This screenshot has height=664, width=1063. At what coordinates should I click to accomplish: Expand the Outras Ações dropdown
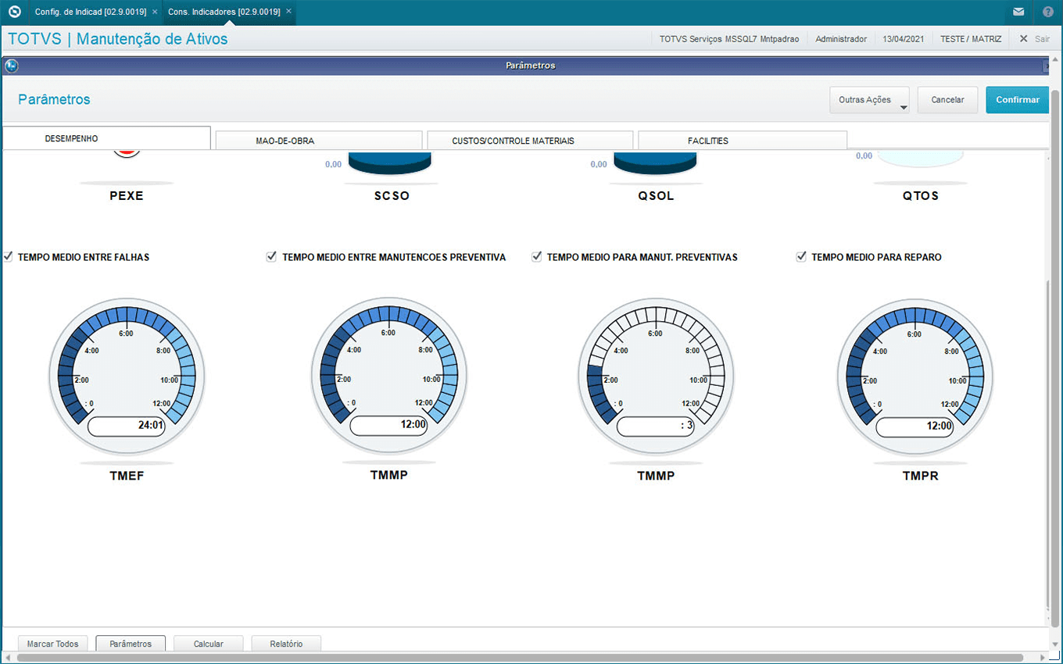[869, 100]
